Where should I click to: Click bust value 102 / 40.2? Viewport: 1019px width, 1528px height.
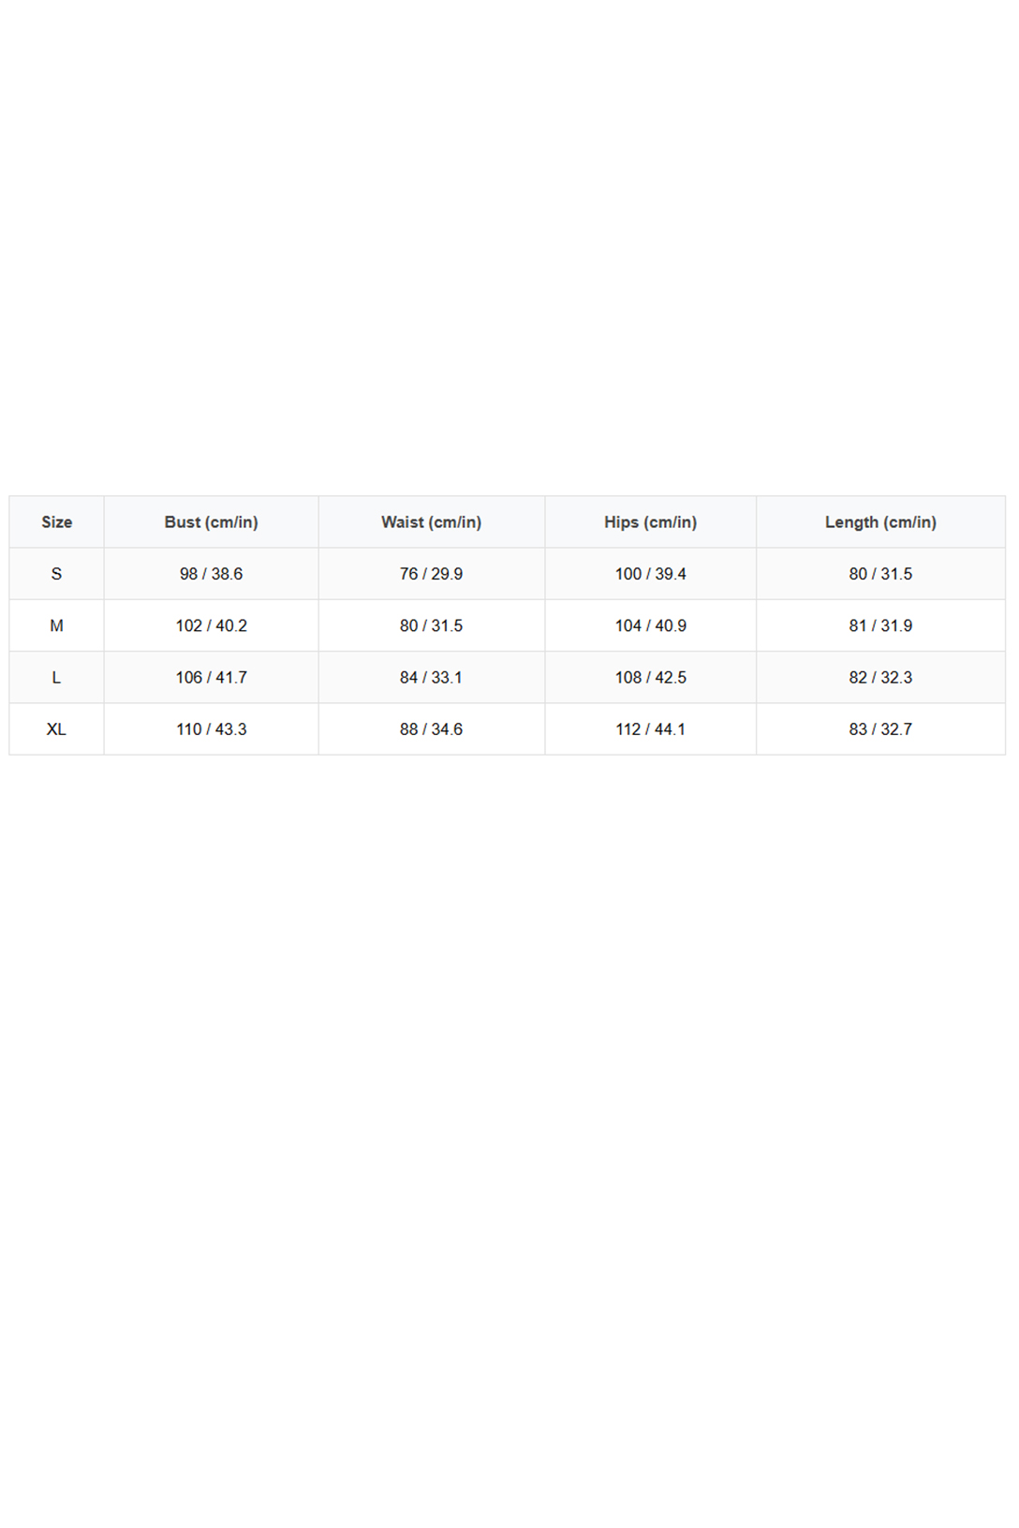click(x=211, y=625)
